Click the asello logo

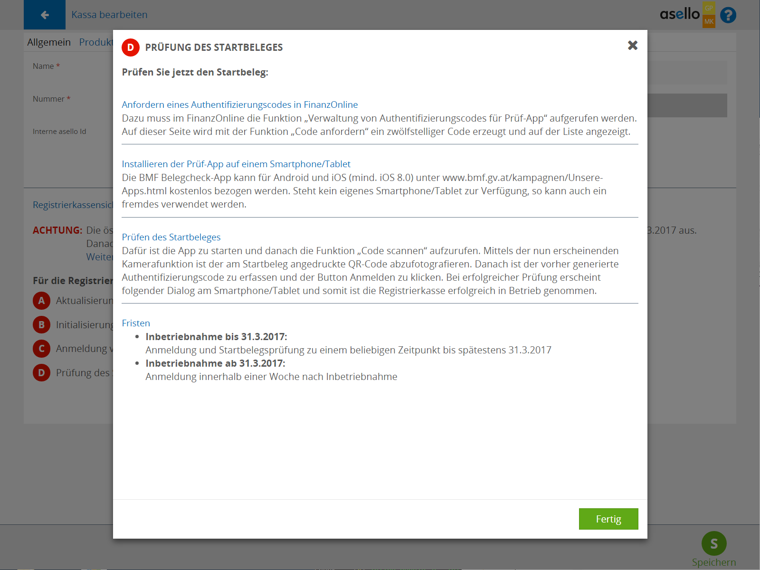(679, 14)
